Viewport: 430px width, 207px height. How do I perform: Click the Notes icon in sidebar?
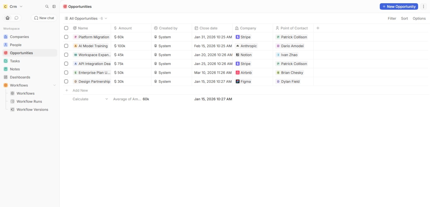coord(6,69)
